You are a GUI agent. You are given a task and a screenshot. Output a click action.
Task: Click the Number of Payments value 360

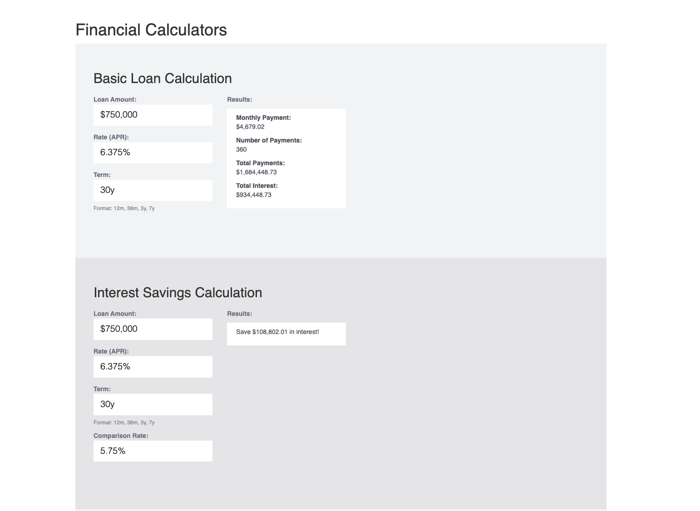(x=241, y=149)
